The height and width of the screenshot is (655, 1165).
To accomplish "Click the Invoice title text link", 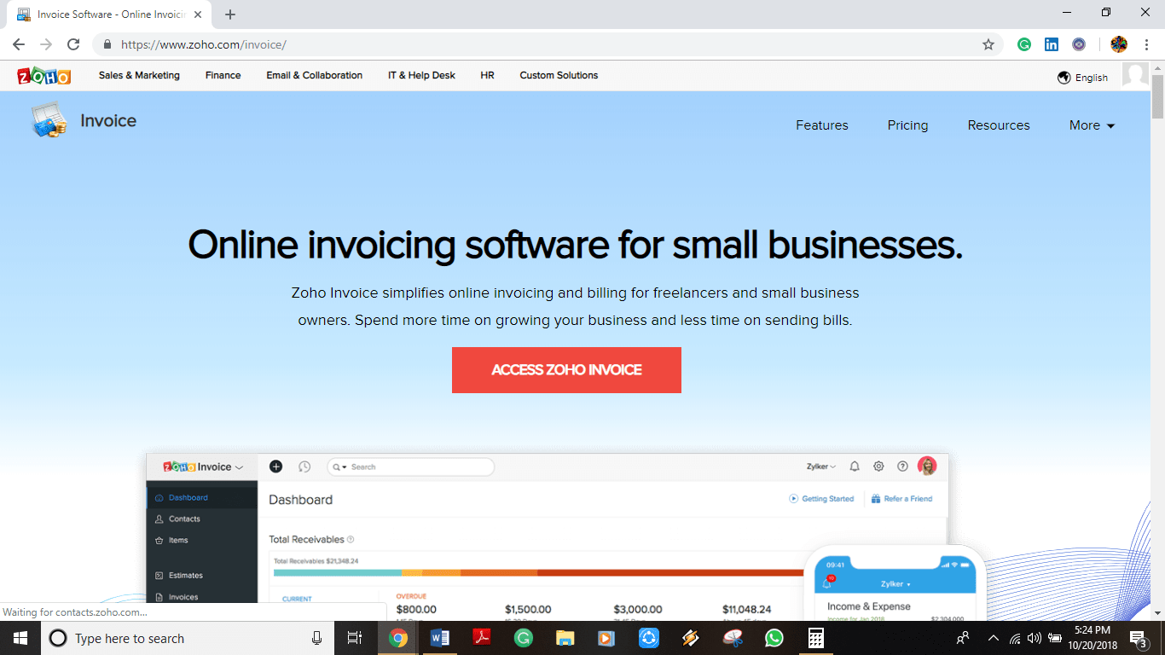I will (x=108, y=121).
